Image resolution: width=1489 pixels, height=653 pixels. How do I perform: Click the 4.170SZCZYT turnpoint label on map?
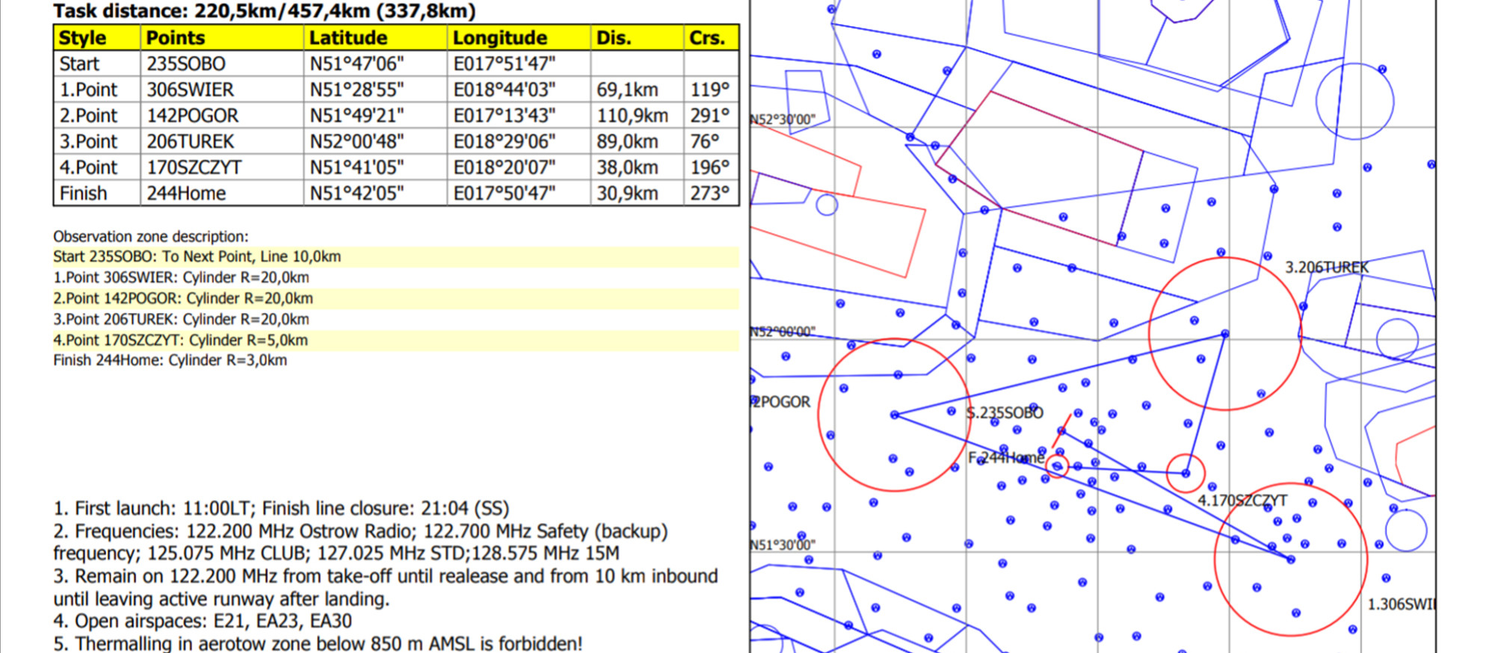(x=1242, y=500)
